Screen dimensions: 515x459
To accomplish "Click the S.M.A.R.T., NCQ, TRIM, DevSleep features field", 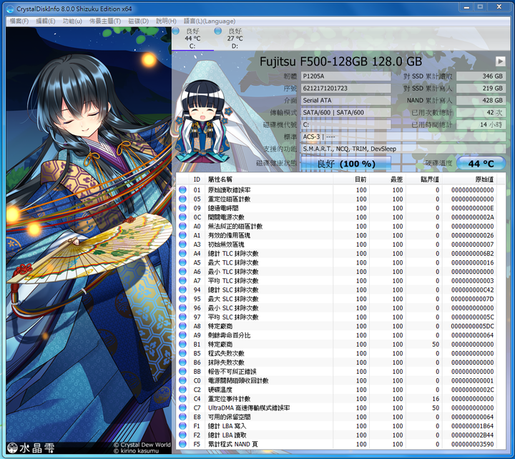I will tap(403, 149).
